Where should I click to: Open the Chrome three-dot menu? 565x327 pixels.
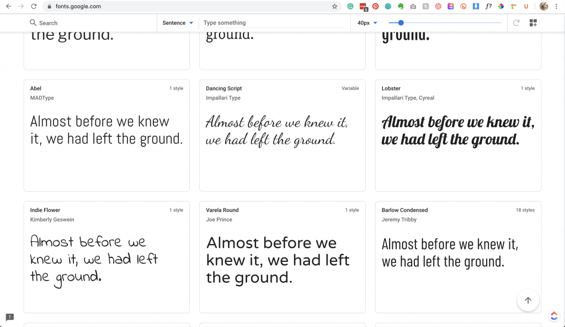click(x=556, y=6)
